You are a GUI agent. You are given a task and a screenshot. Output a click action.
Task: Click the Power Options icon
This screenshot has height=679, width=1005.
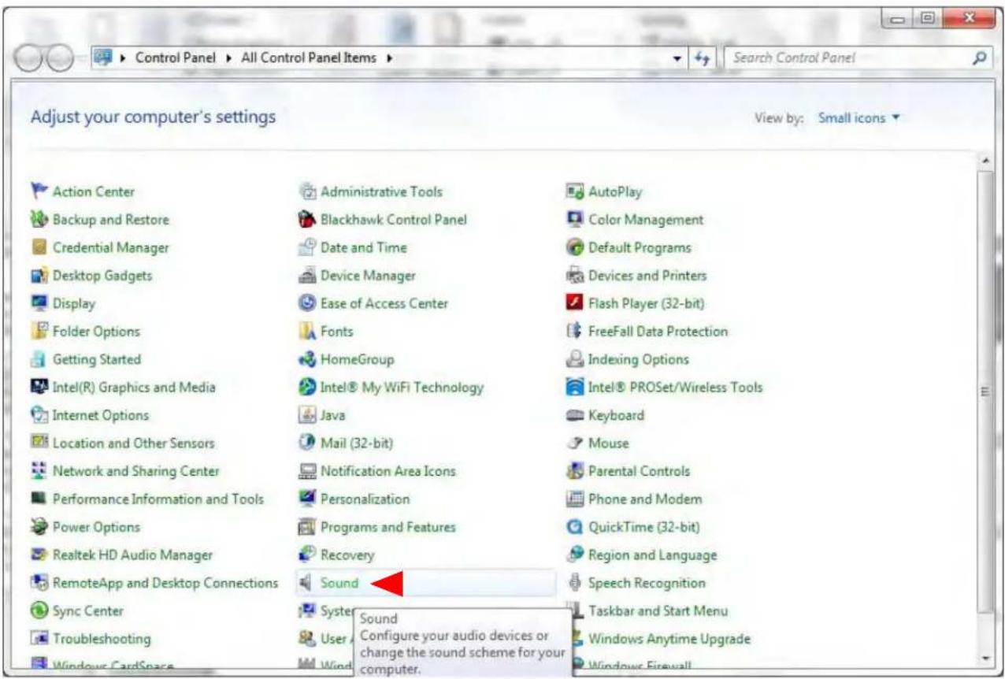pyautogui.click(x=39, y=527)
